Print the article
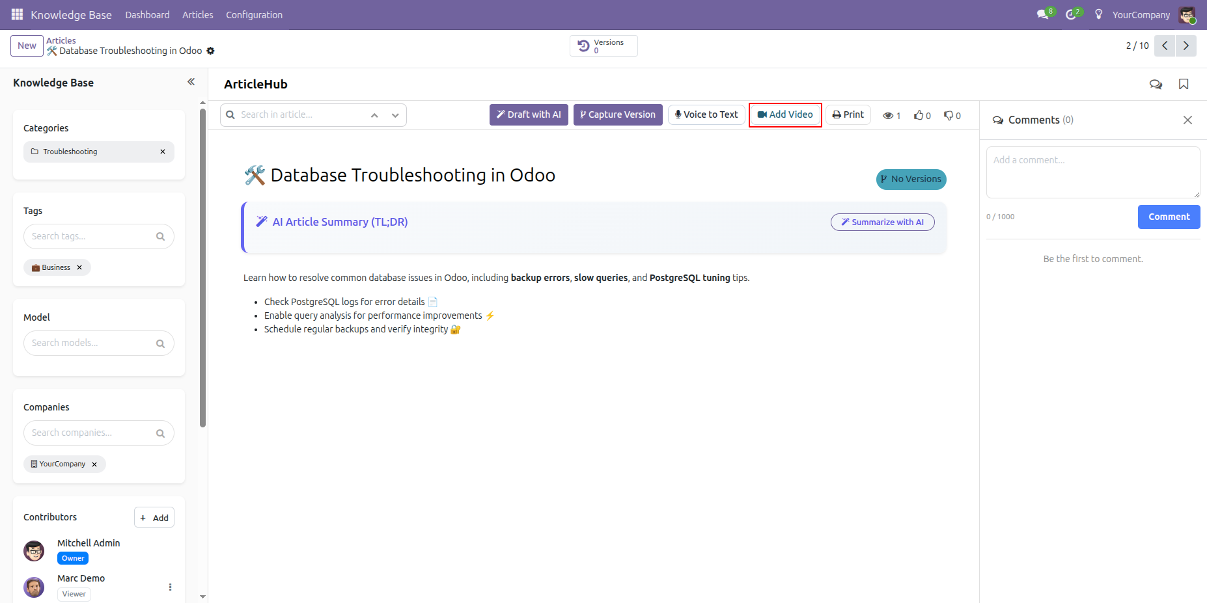 (x=848, y=114)
